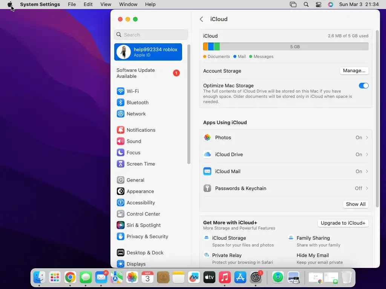Open the Window menu
The height and width of the screenshot is (289, 386).
[x=128, y=5]
